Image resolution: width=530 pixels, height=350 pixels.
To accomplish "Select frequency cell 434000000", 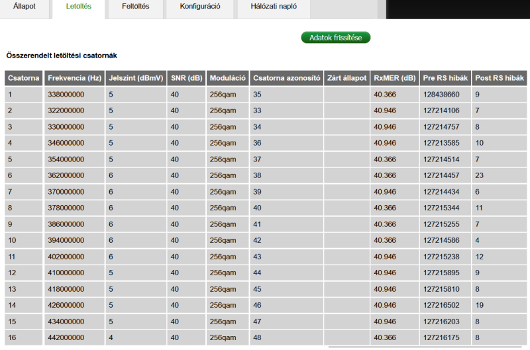I will pyautogui.click(x=74, y=322).
